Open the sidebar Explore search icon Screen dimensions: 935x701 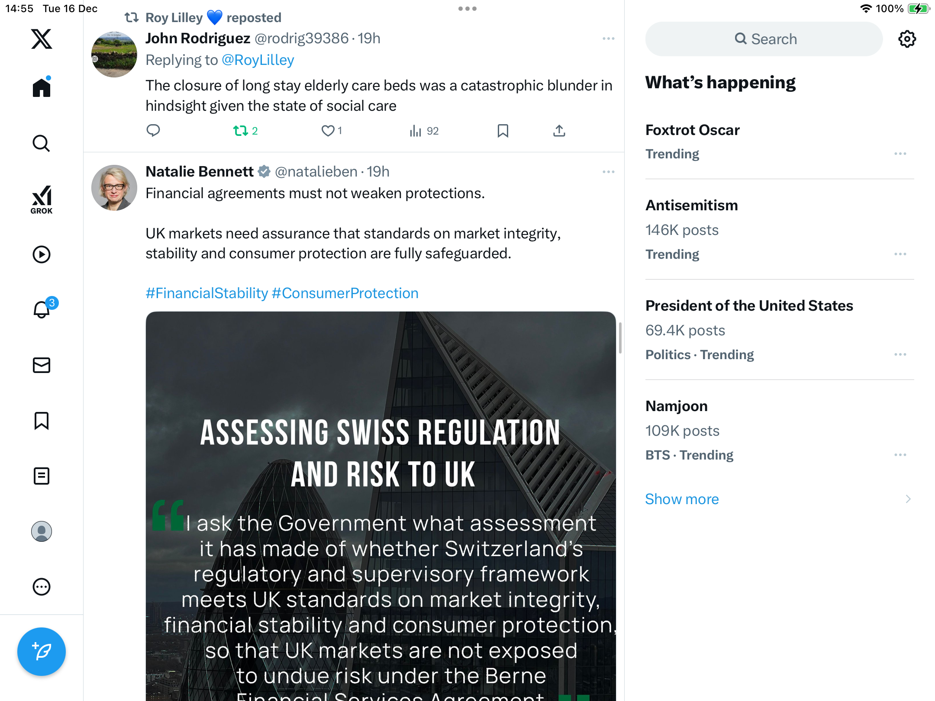(42, 144)
